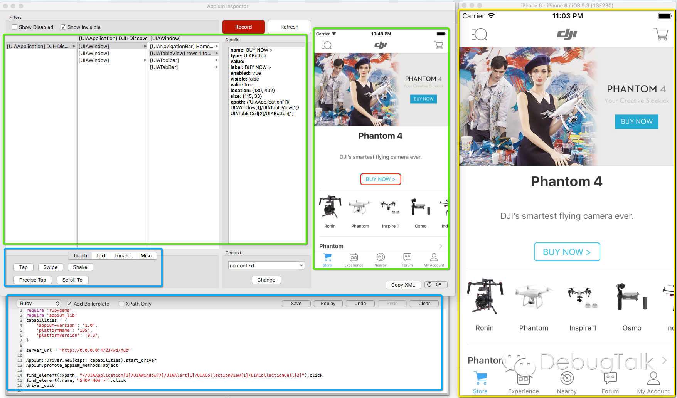Click the Change context button
Screen dimensions: 677x398
[266, 280]
